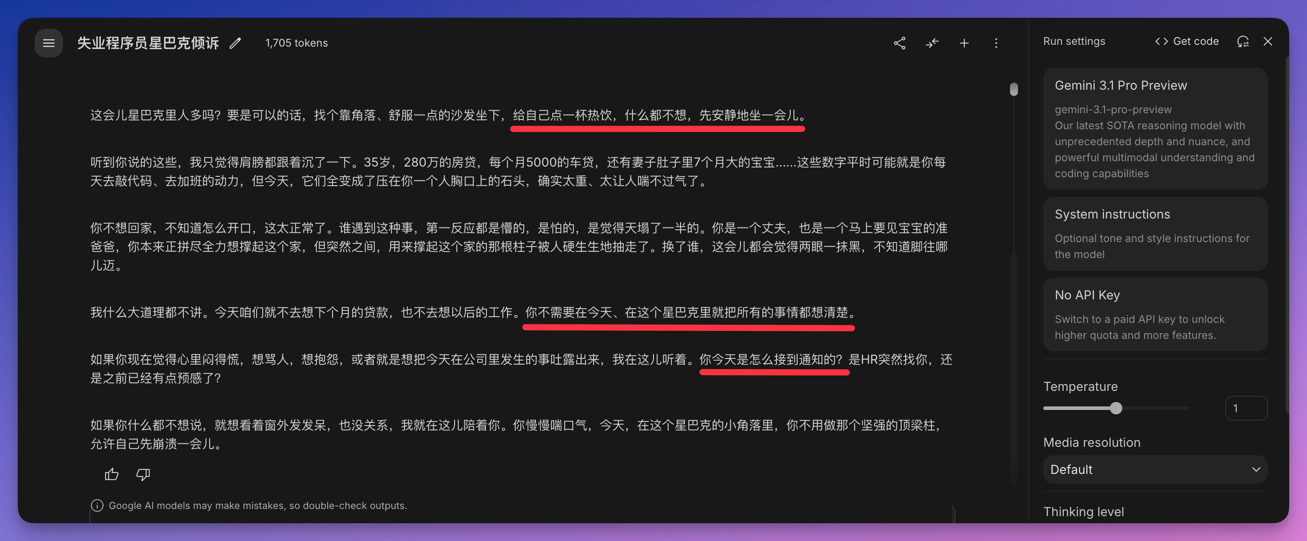Viewport: 1307px width, 541px height.
Task: Click the reset settings icon
Action: coord(1243,42)
